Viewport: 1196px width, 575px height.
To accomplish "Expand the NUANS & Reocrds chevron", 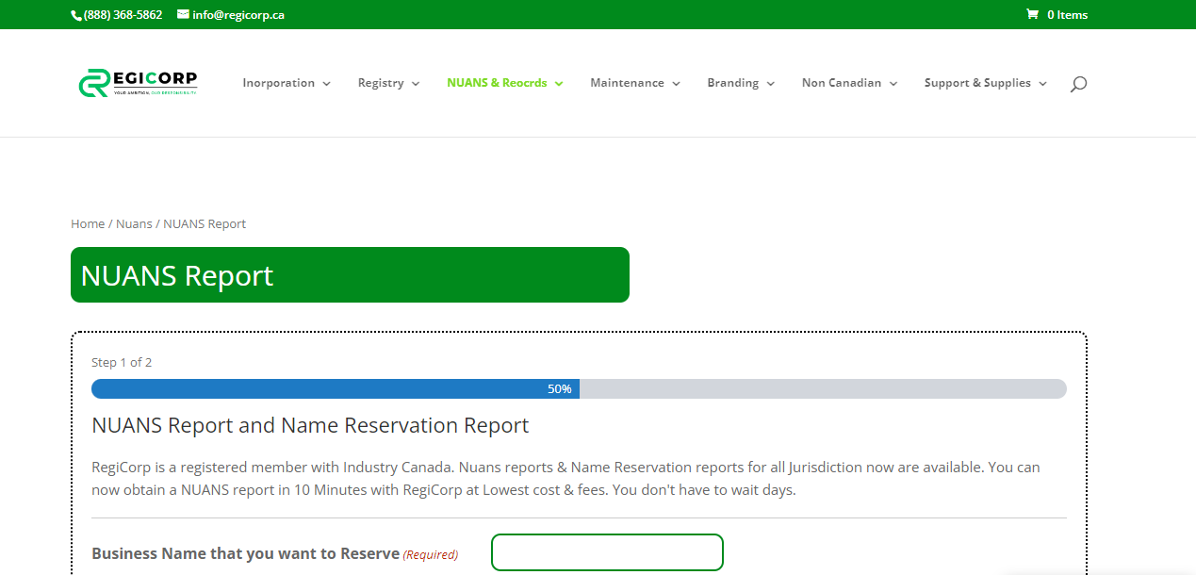I will 559,84.
